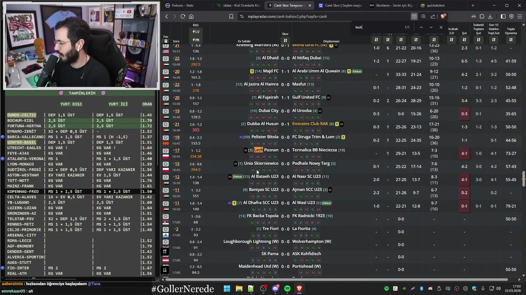The image size is (526, 295).
Task: Delete favorites trash icon under Fav
Action: coord(166,41)
